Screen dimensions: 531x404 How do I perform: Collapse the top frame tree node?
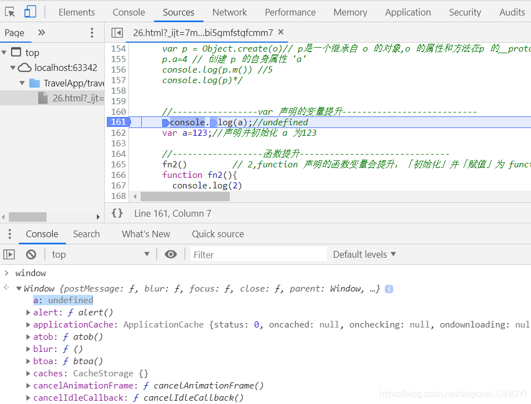4,53
